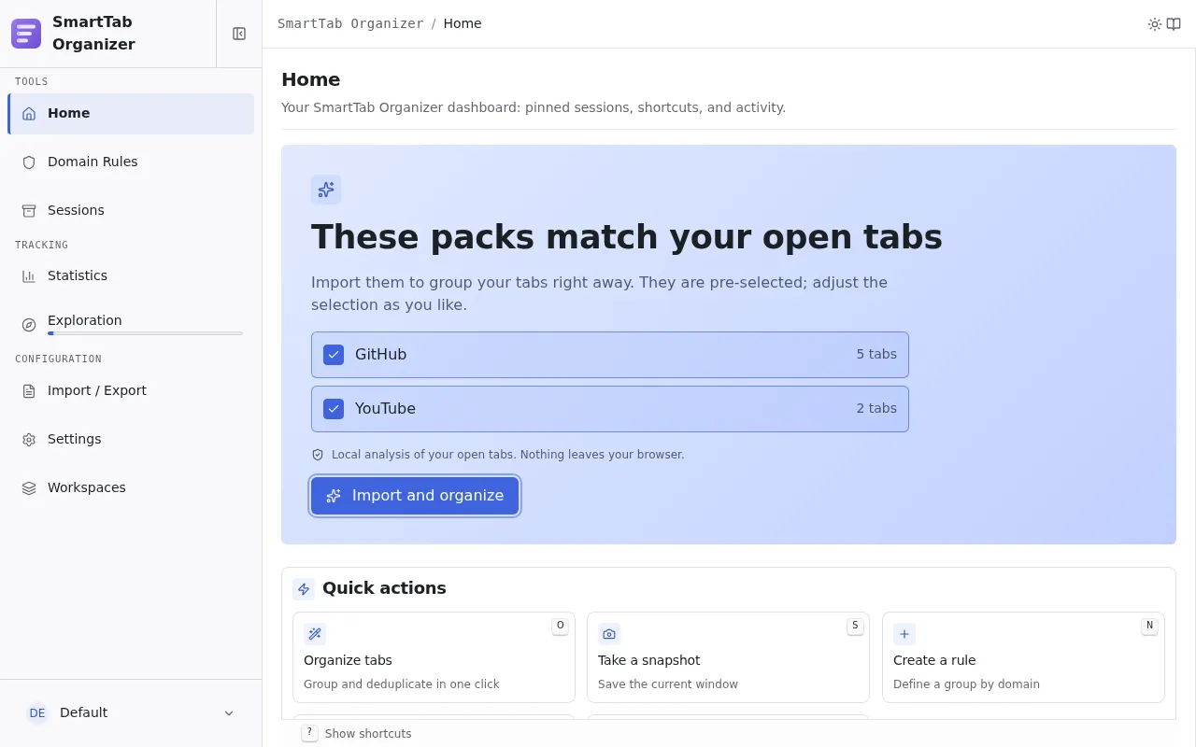Click SmartTab Organizer breadcrumb link

coord(350,23)
